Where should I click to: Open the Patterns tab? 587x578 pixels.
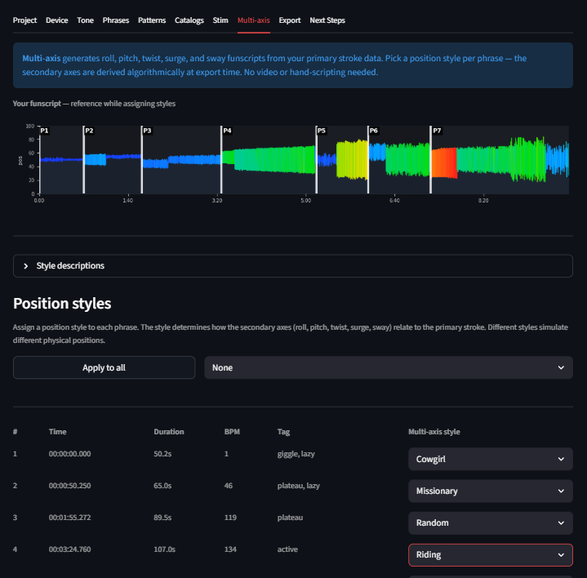click(152, 20)
